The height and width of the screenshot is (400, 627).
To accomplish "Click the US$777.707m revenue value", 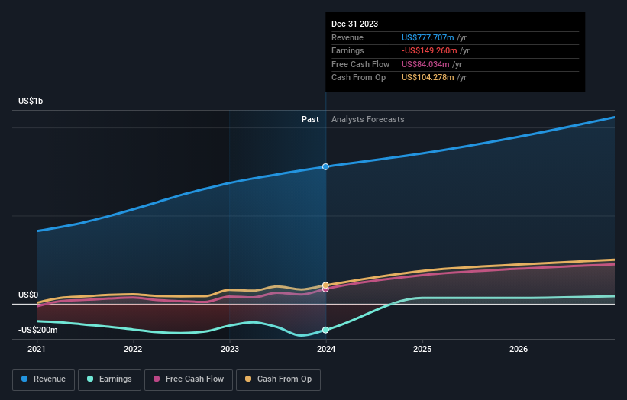I will coord(428,37).
